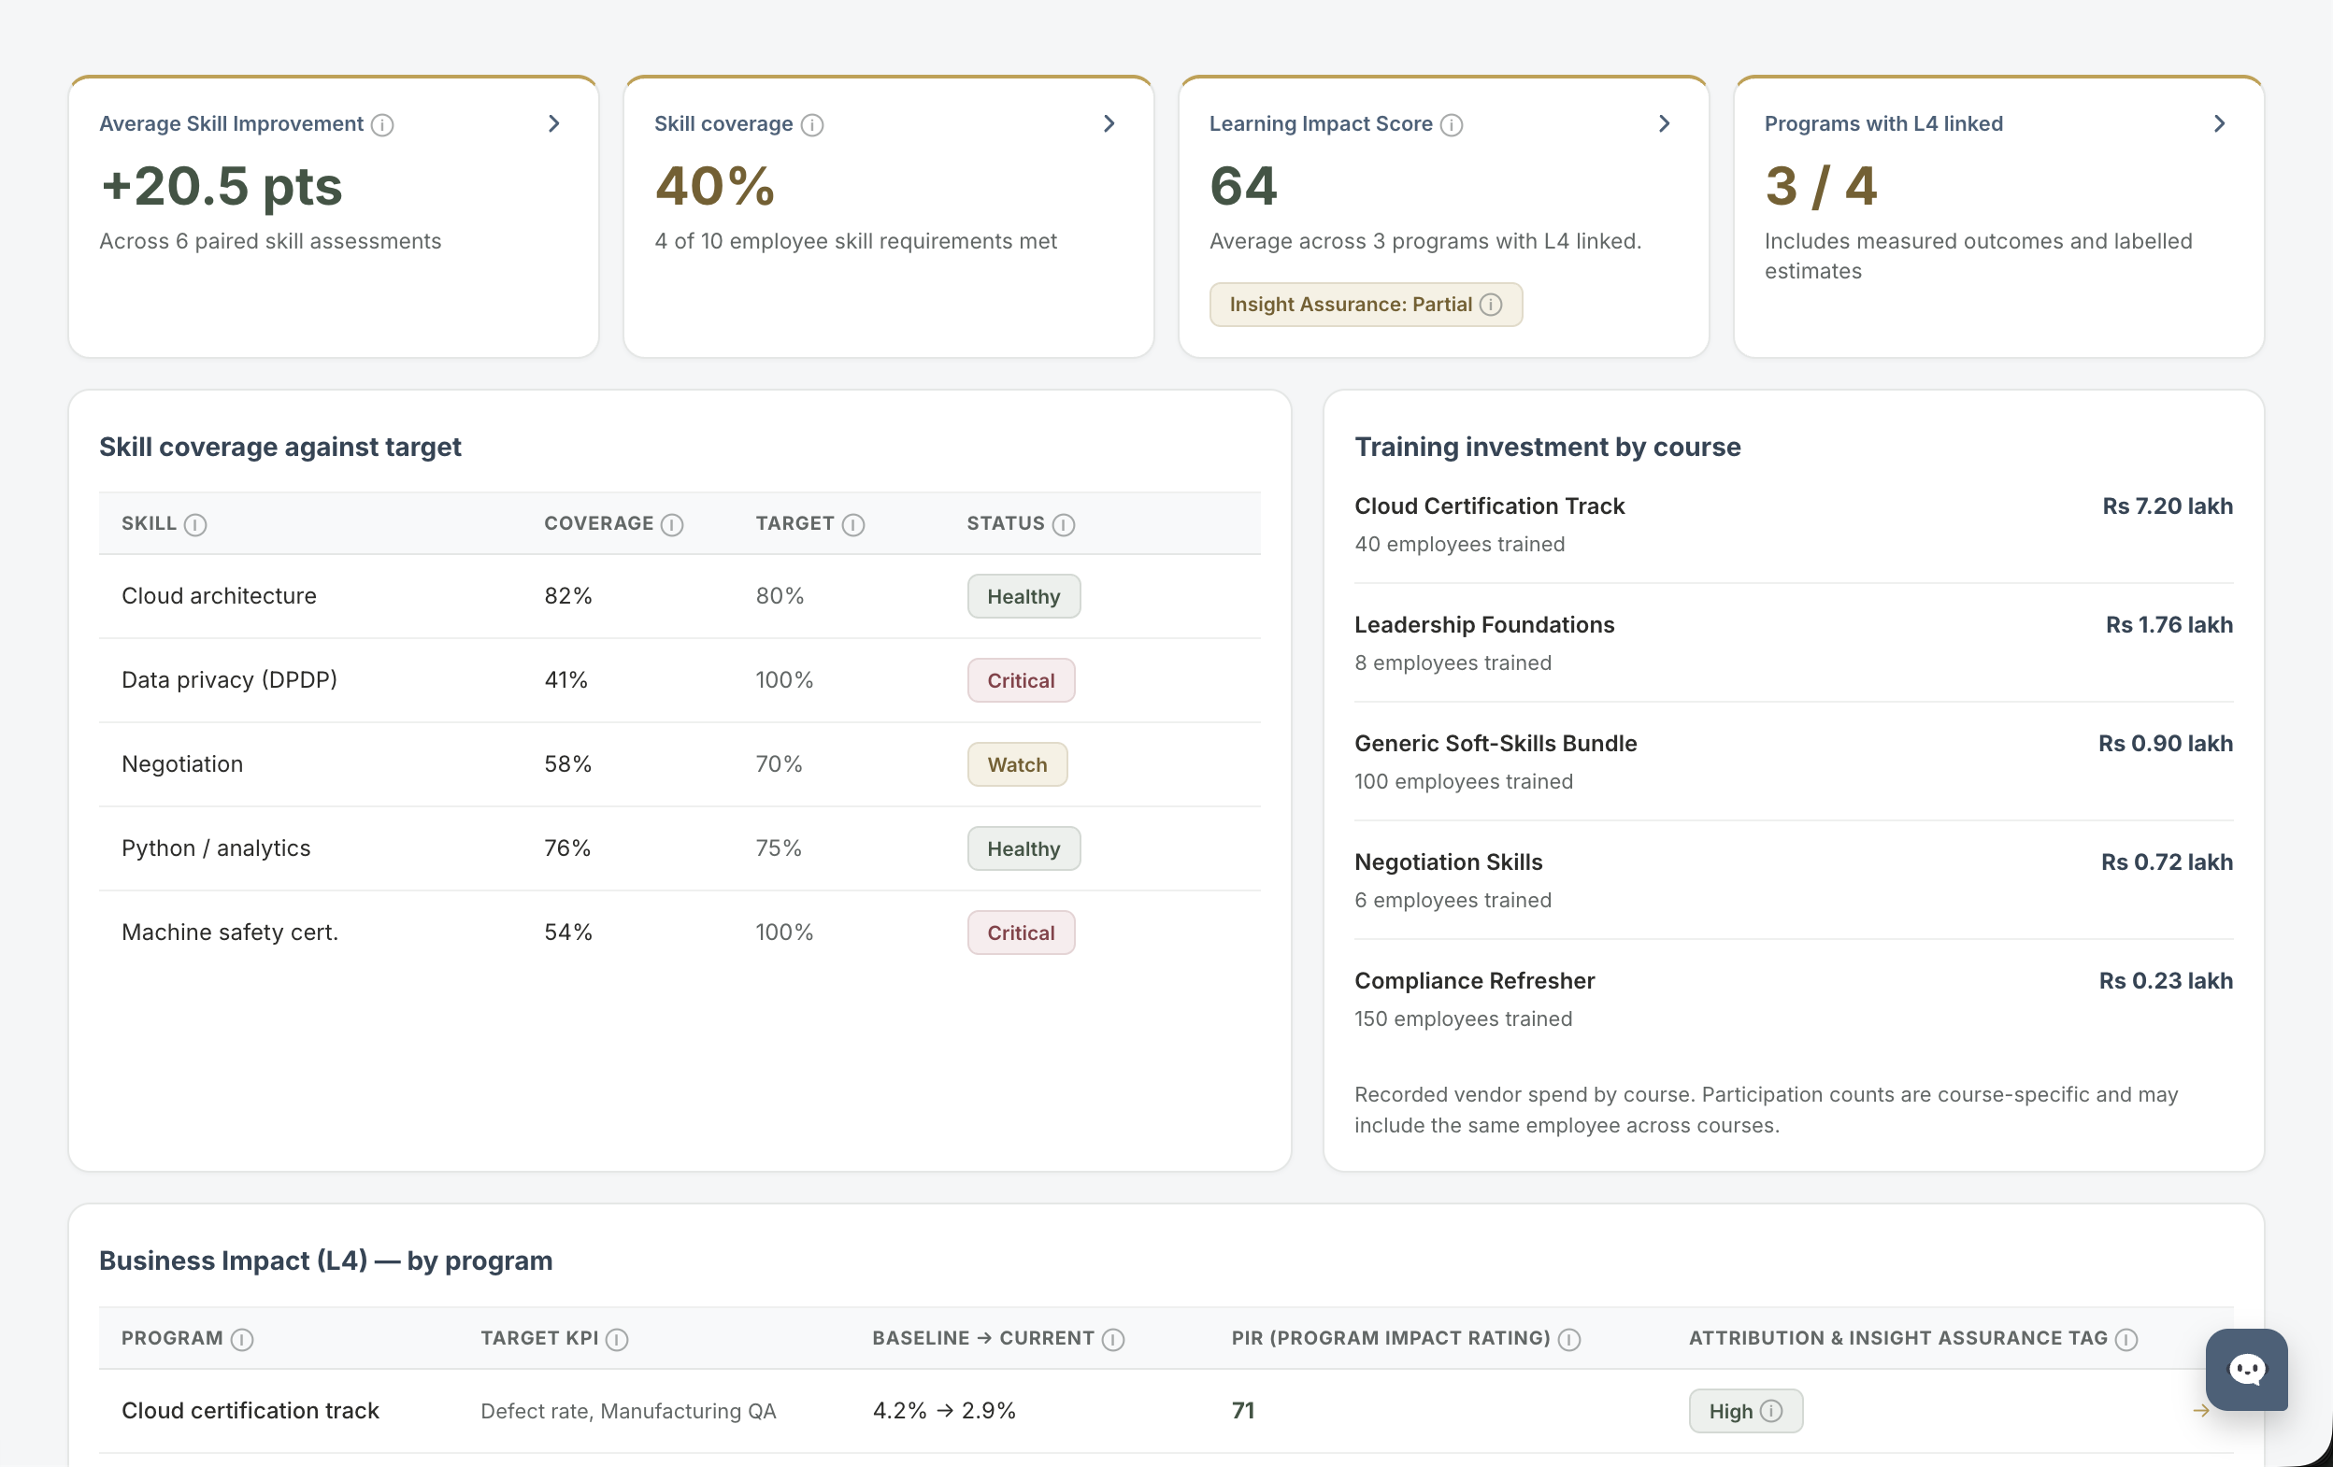Click info icon next to STATUS column header

click(x=1064, y=525)
